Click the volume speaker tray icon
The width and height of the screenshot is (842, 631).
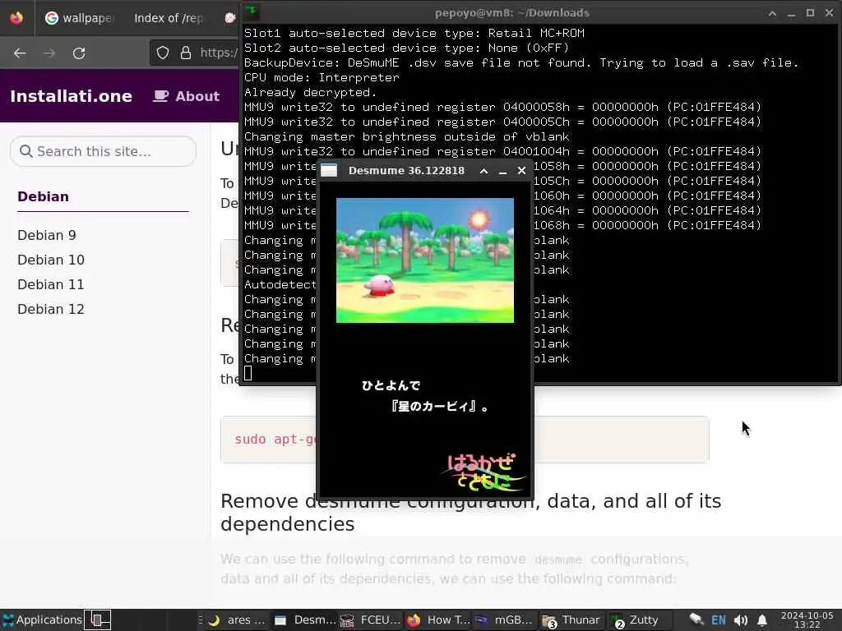tap(741, 620)
